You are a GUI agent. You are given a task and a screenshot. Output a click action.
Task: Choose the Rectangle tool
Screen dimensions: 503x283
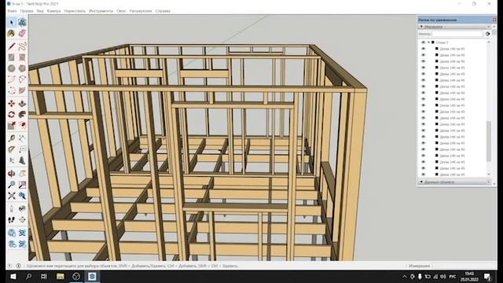12,57
